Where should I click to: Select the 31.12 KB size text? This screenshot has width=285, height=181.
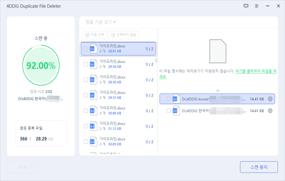(x=115, y=129)
